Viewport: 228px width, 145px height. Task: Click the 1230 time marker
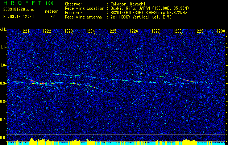click(x=221, y=31)
